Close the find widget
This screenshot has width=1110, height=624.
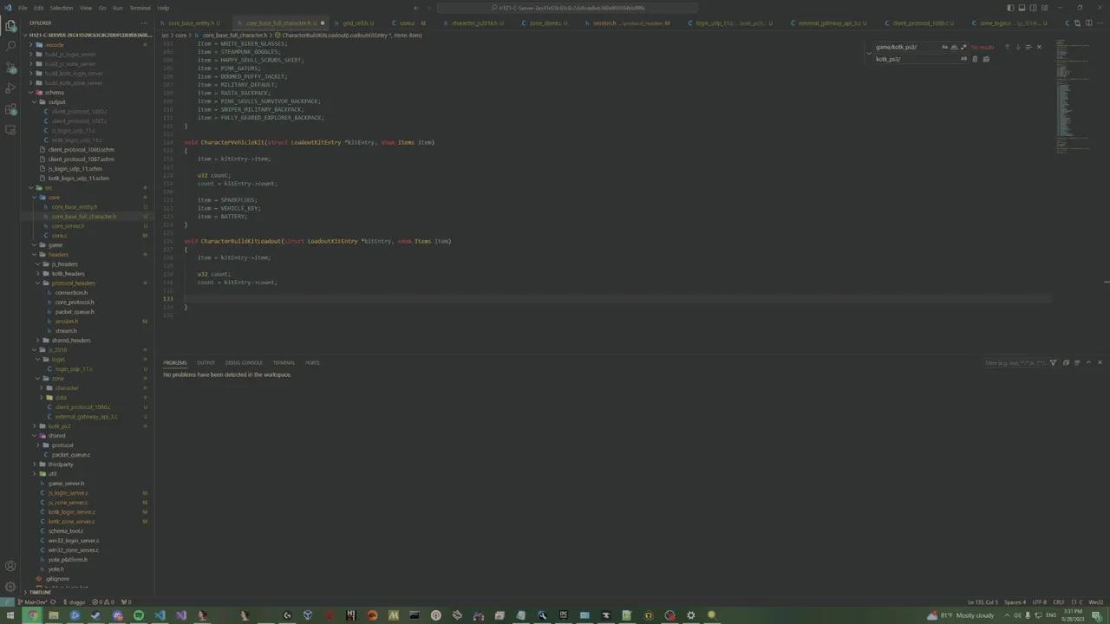[1039, 47]
